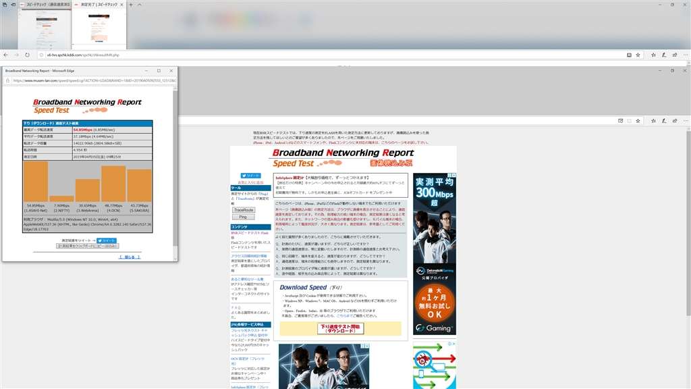This screenshot has width=691, height=389.
Task: Open the Favorites hub in top Edge window
Action: tap(653, 55)
